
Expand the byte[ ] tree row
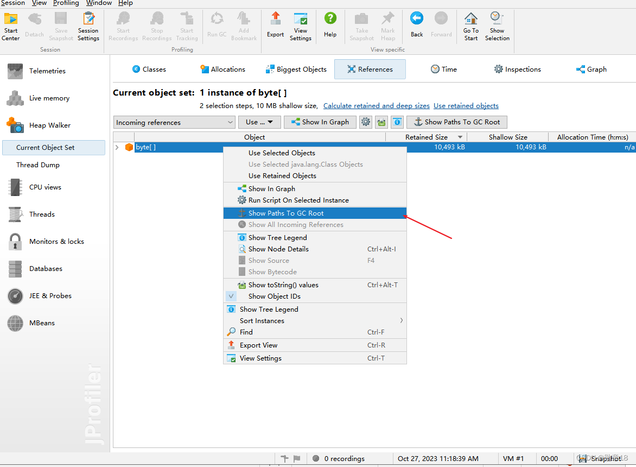coord(118,147)
